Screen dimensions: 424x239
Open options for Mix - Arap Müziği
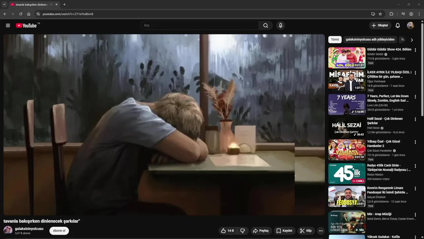click(x=415, y=215)
